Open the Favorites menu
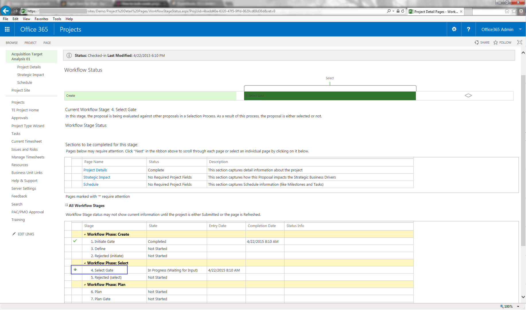526x310 pixels. [41, 19]
